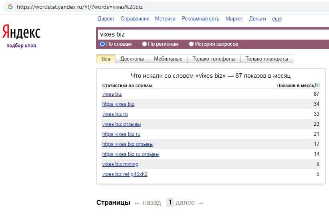Open the Мобильные tab
The image size is (329, 216).
(x=168, y=59)
